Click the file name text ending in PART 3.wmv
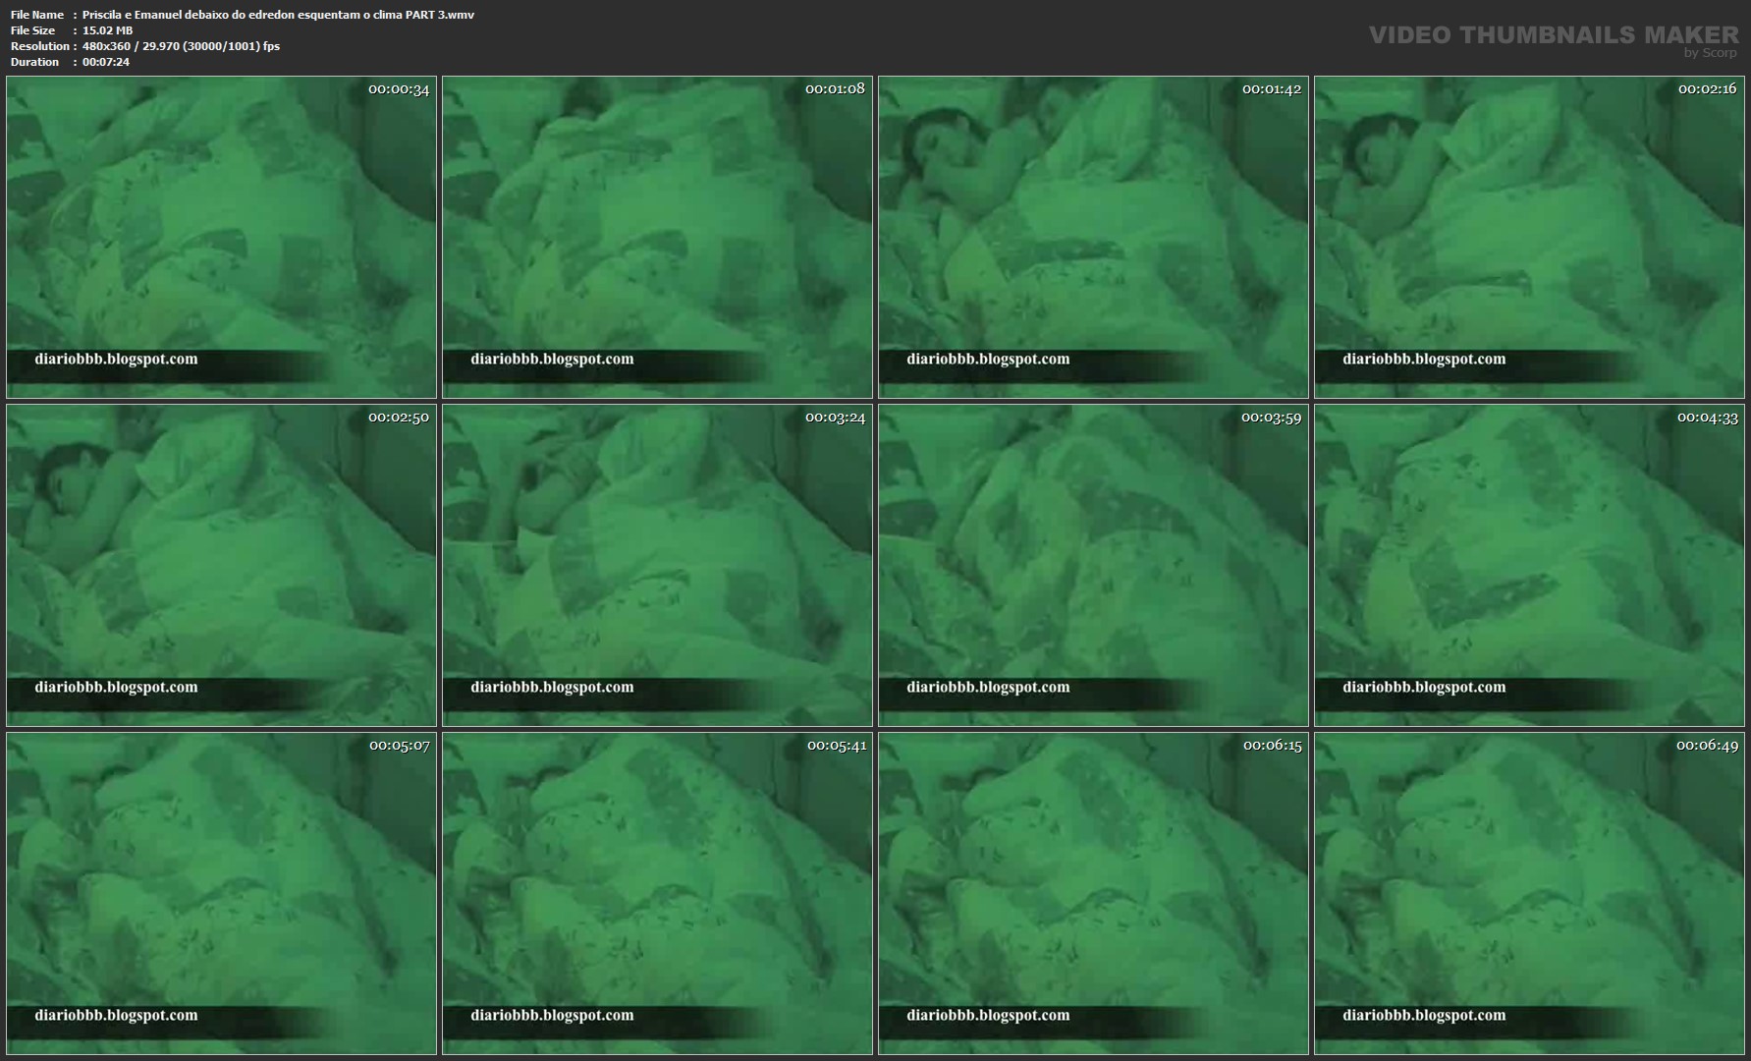This screenshot has width=1751, height=1061. tap(278, 15)
